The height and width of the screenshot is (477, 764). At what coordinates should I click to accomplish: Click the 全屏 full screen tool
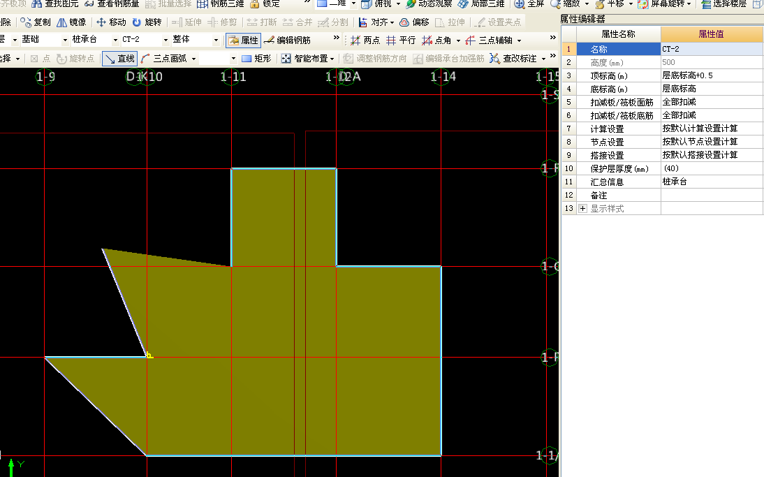tap(529, 4)
